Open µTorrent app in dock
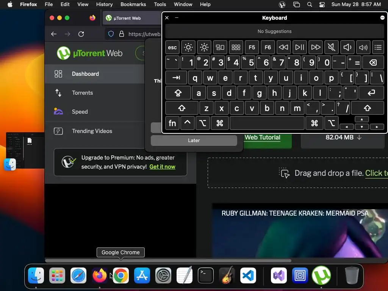Image resolution: width=388 pixels, height=291 pixels. [x=321, y=275]
